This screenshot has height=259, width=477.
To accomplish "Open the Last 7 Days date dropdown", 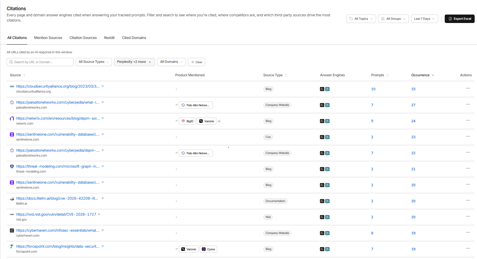I will tap(425, 19).
